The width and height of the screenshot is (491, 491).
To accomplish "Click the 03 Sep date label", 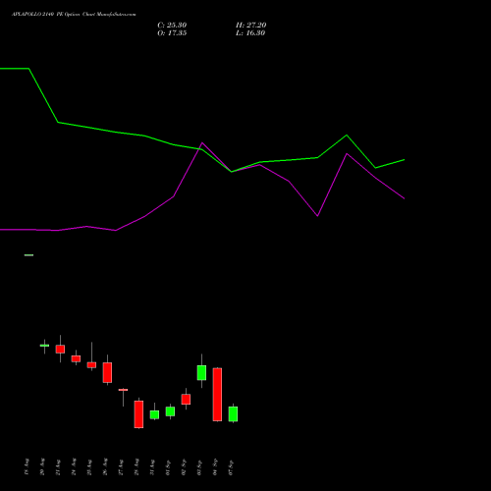I will pyautogui.click(x=199, y=466).
